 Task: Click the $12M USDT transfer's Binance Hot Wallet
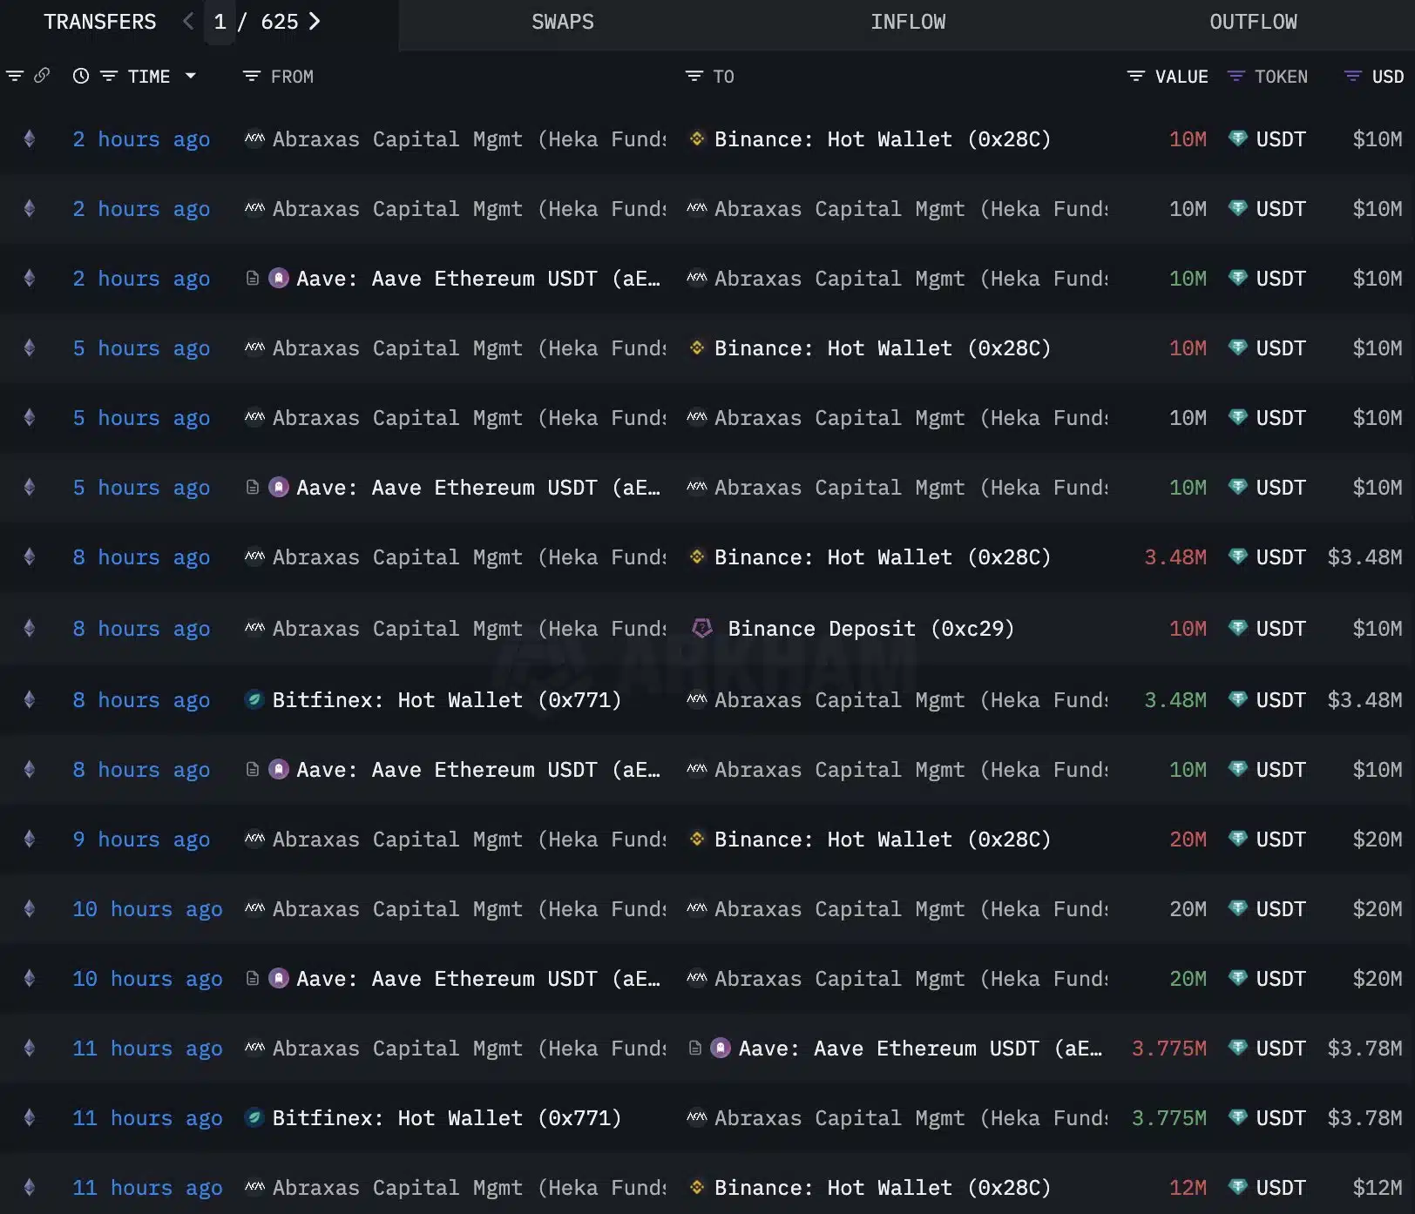[882, 1188]
